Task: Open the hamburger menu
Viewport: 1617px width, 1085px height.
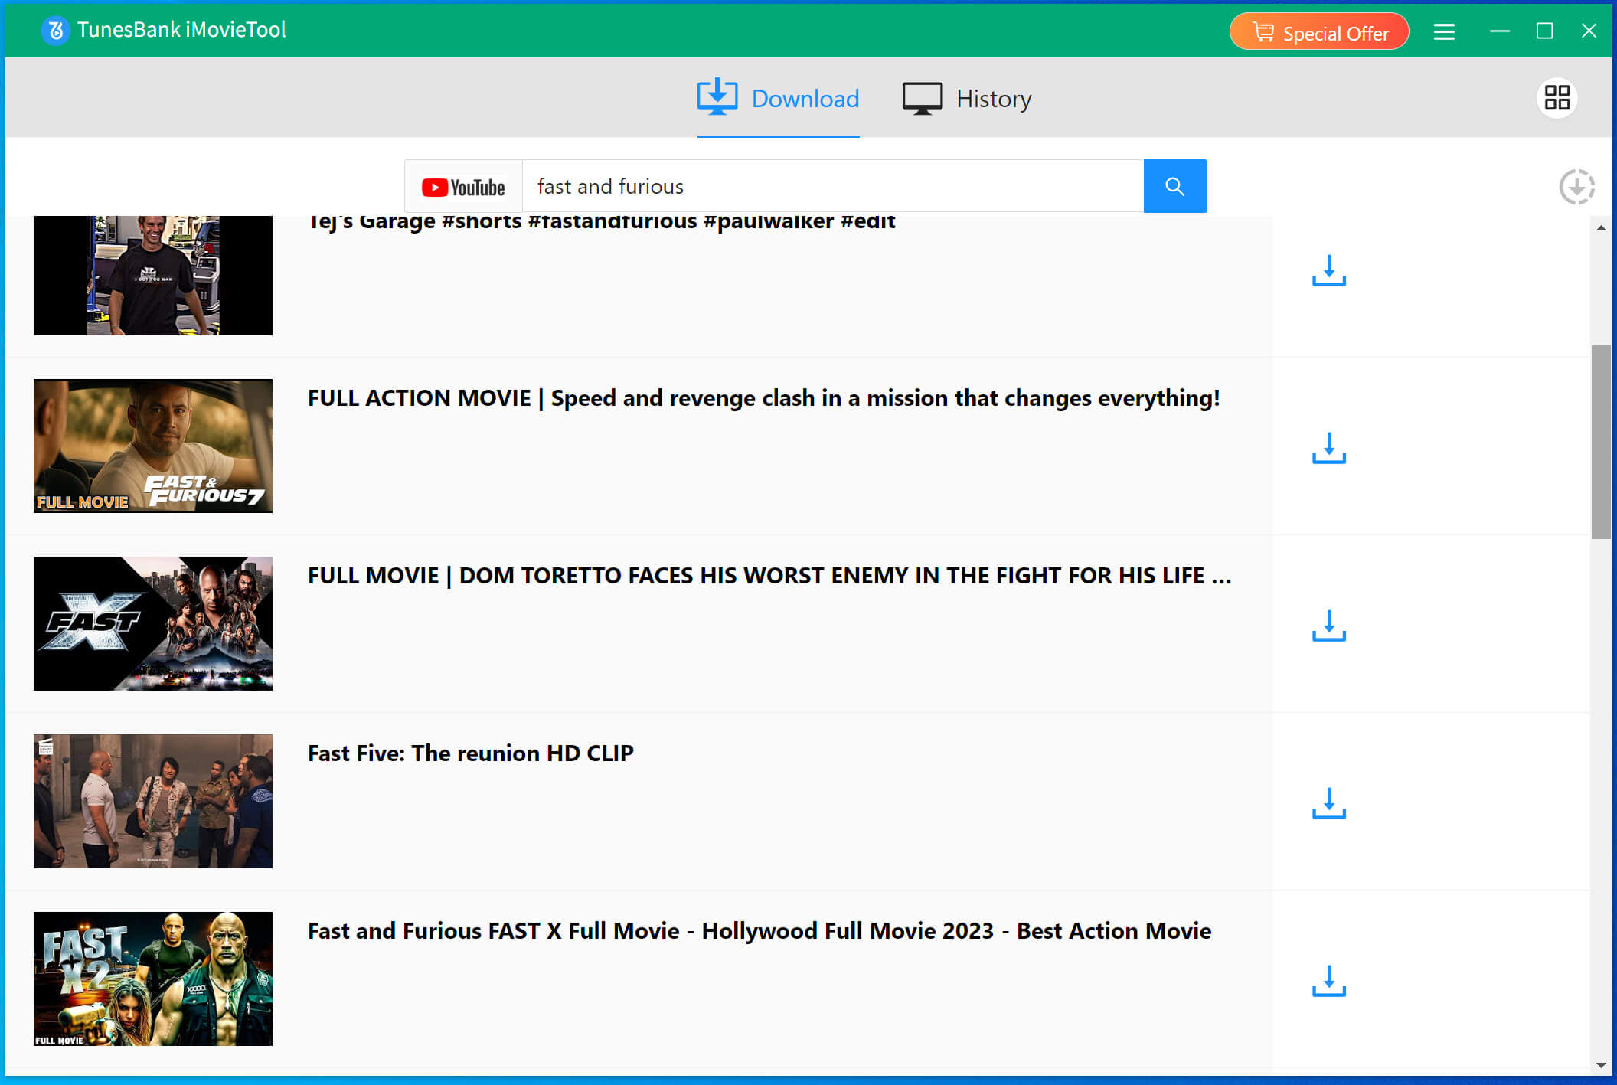Action: [x=1444, y=31]
